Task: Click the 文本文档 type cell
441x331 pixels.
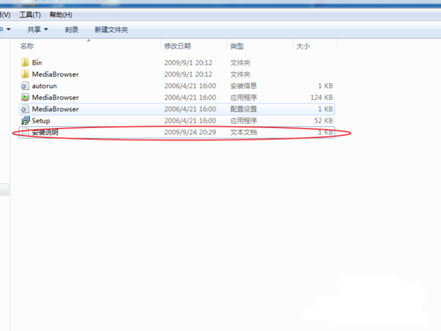Action: coord(243,132)
